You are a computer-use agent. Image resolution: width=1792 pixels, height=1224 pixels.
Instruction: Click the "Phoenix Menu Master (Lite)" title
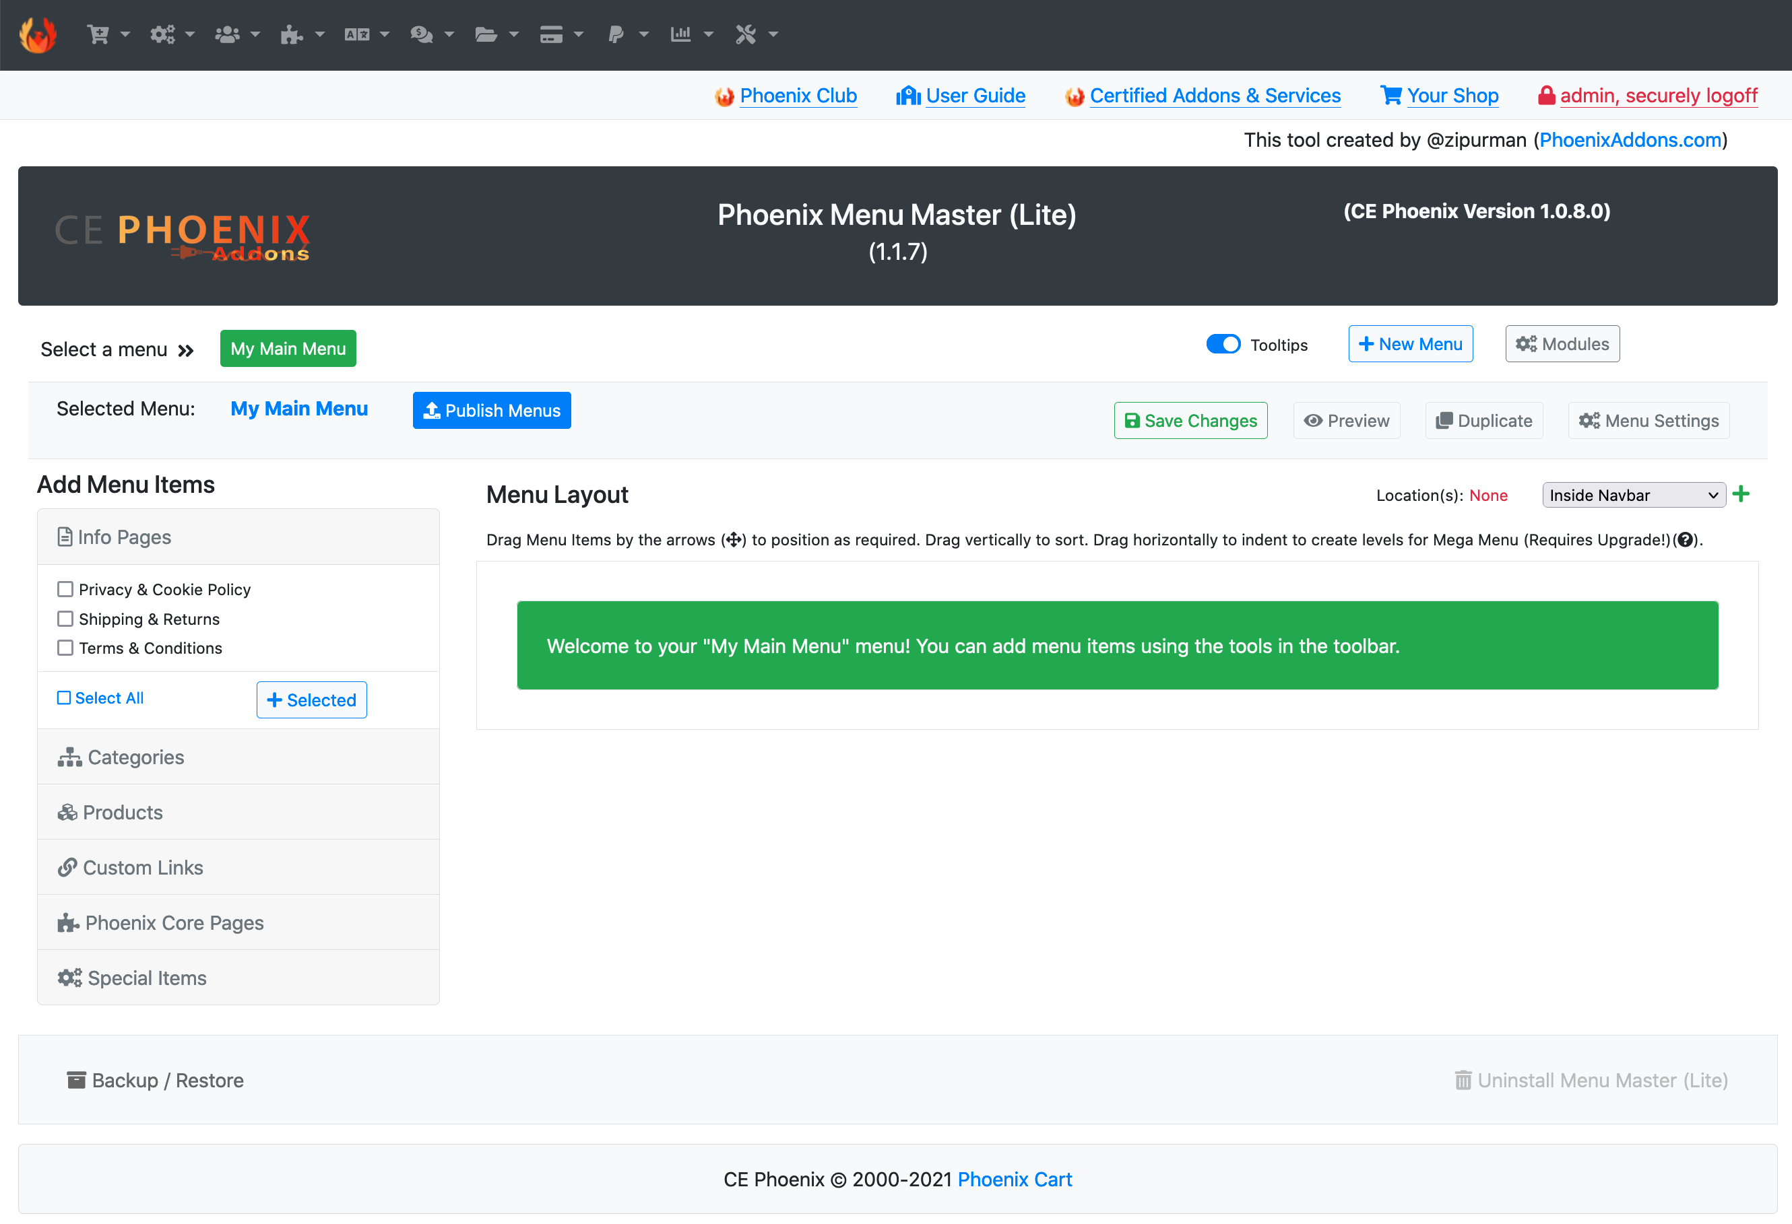(x=897, y=215)
